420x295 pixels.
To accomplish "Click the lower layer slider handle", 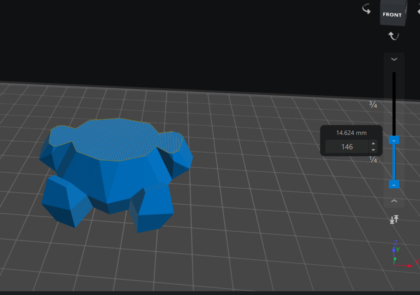I will pyautogui.click(x=394, y=184).
